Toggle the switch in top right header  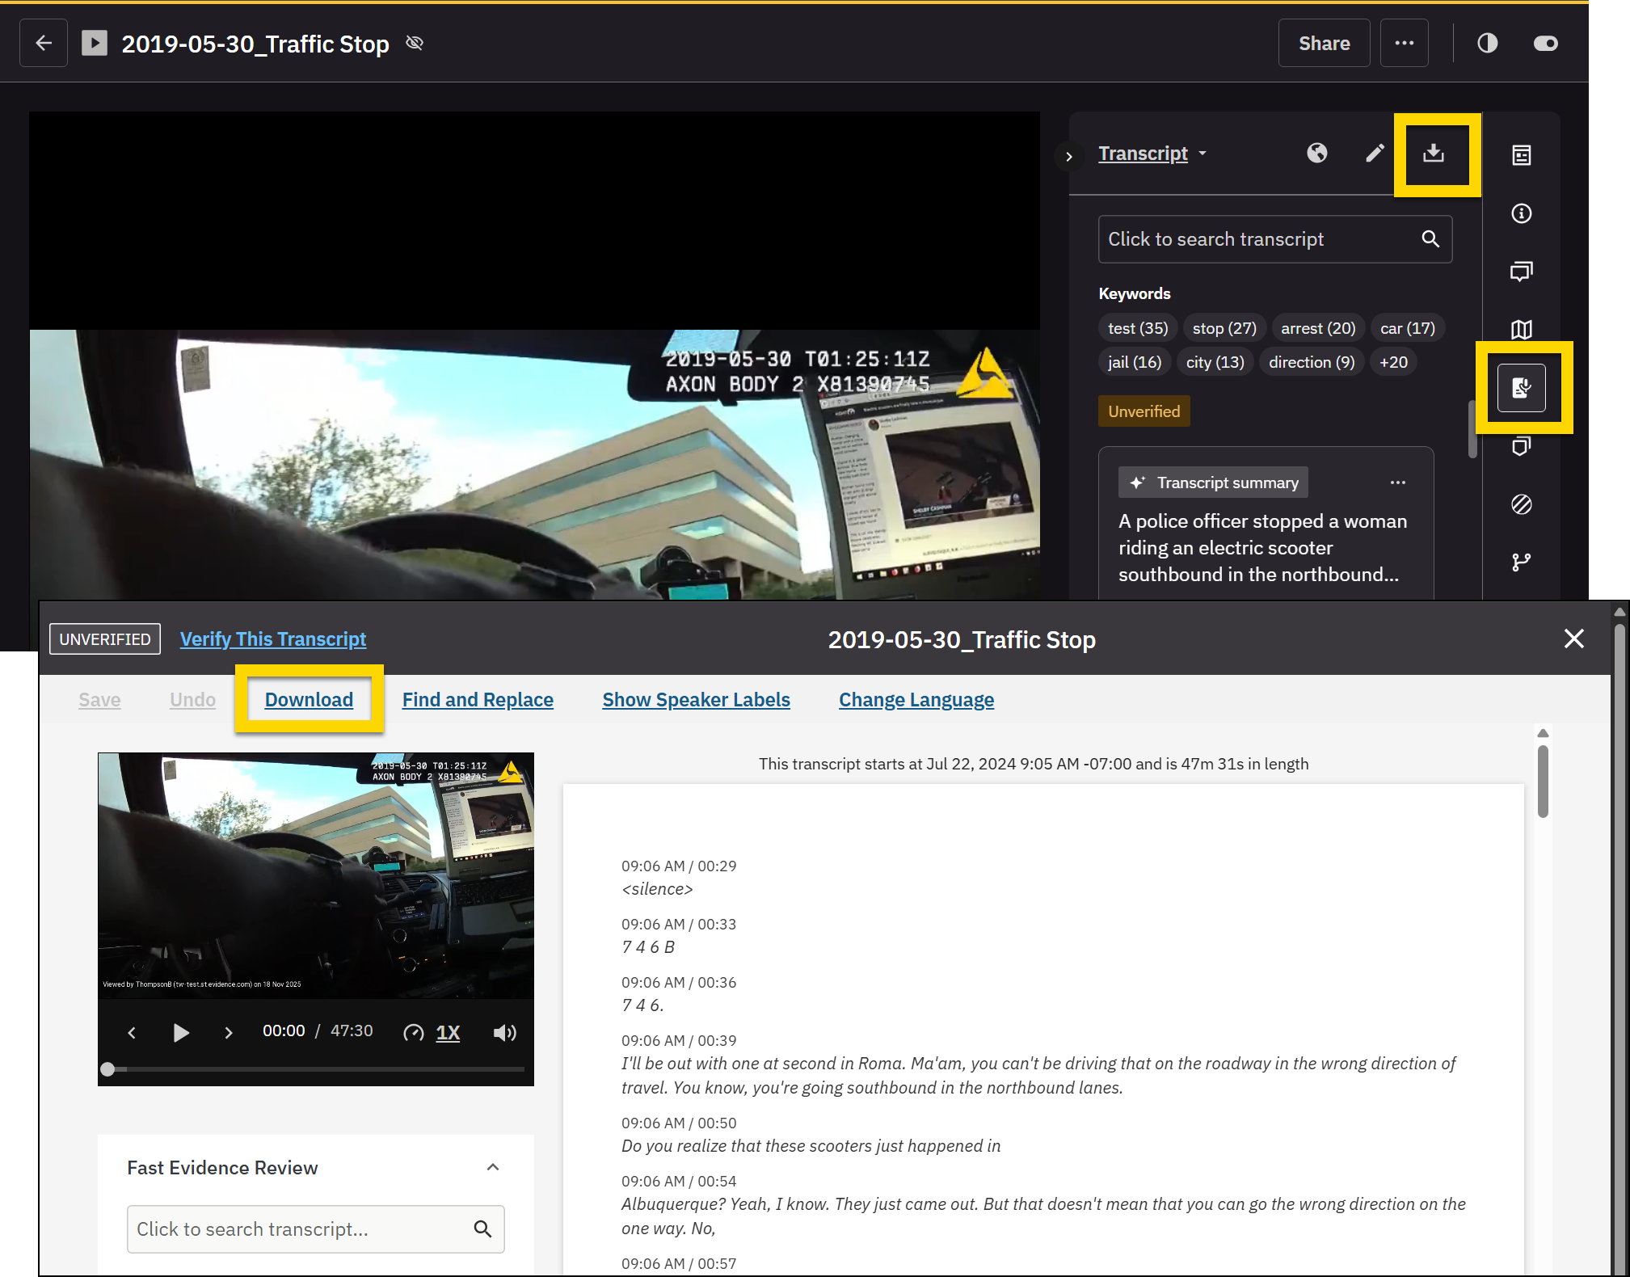coord(1545,44)
